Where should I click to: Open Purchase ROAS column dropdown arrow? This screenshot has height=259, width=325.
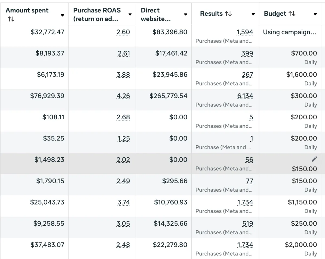click(x=130, y=14)
